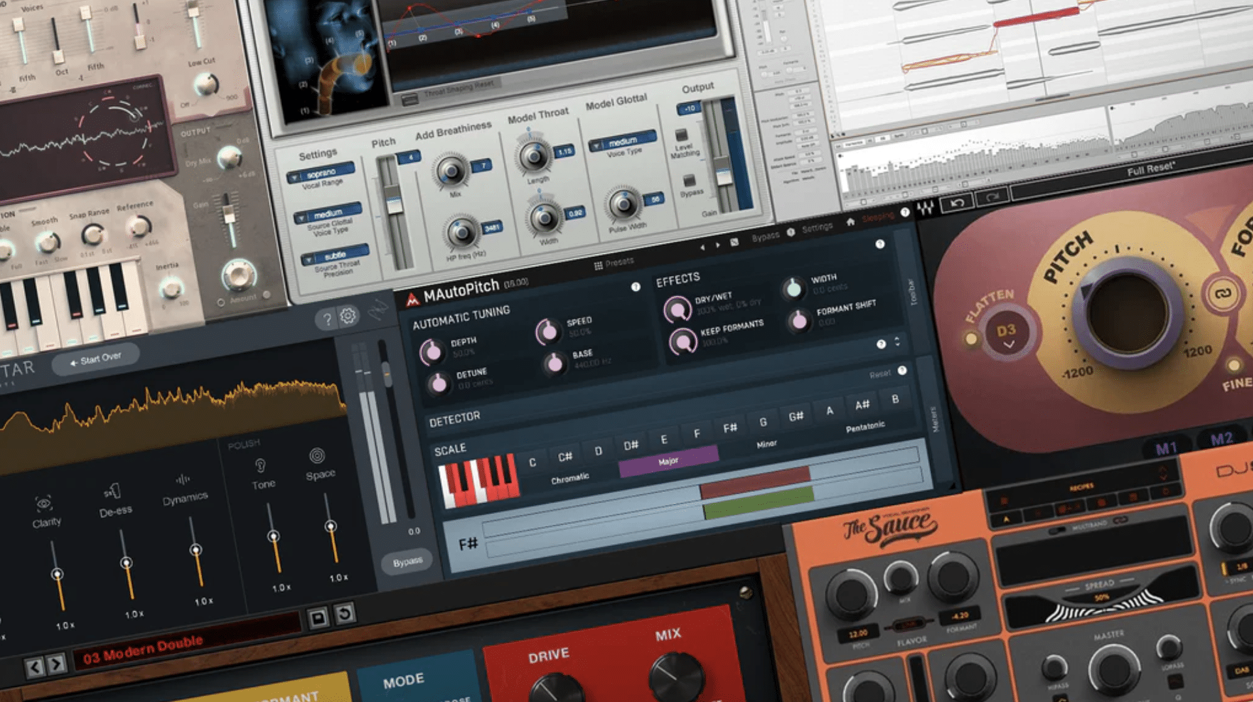
Task: Save preset with the floppy disk icon
Action: pyautogui.click(x=318, y=617)
